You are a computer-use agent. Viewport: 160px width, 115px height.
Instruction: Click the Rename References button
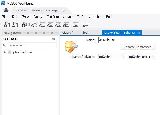pyautogui.click(x=138, y=47)
